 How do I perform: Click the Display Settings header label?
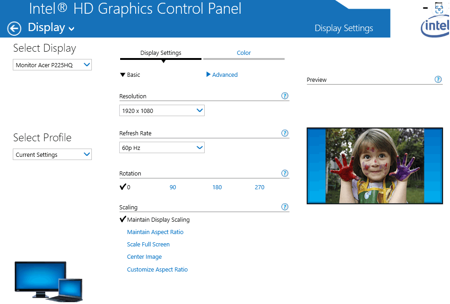[344, 28]
